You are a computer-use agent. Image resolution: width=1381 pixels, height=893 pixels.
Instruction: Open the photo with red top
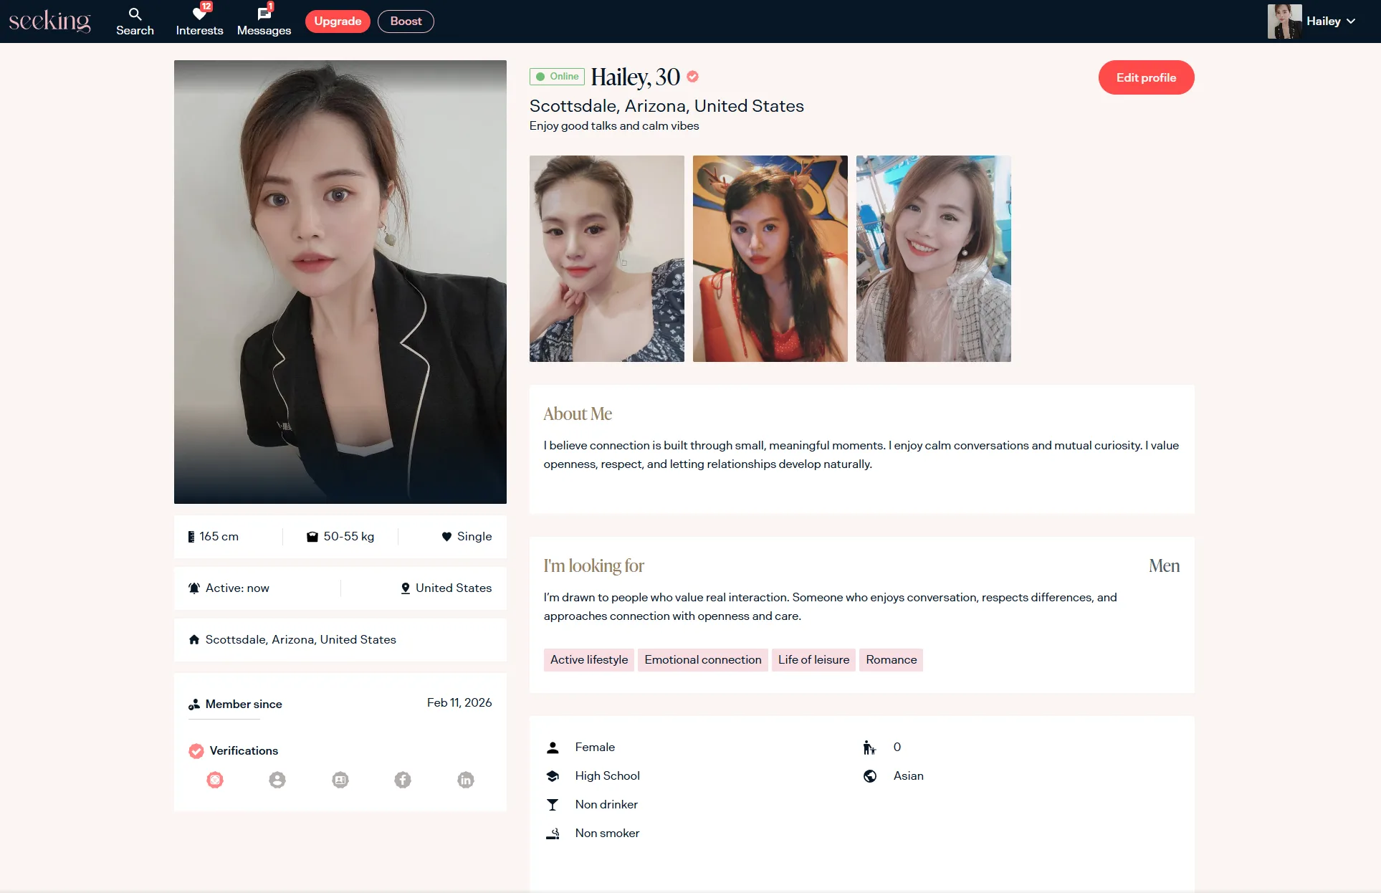pos(770,259)
